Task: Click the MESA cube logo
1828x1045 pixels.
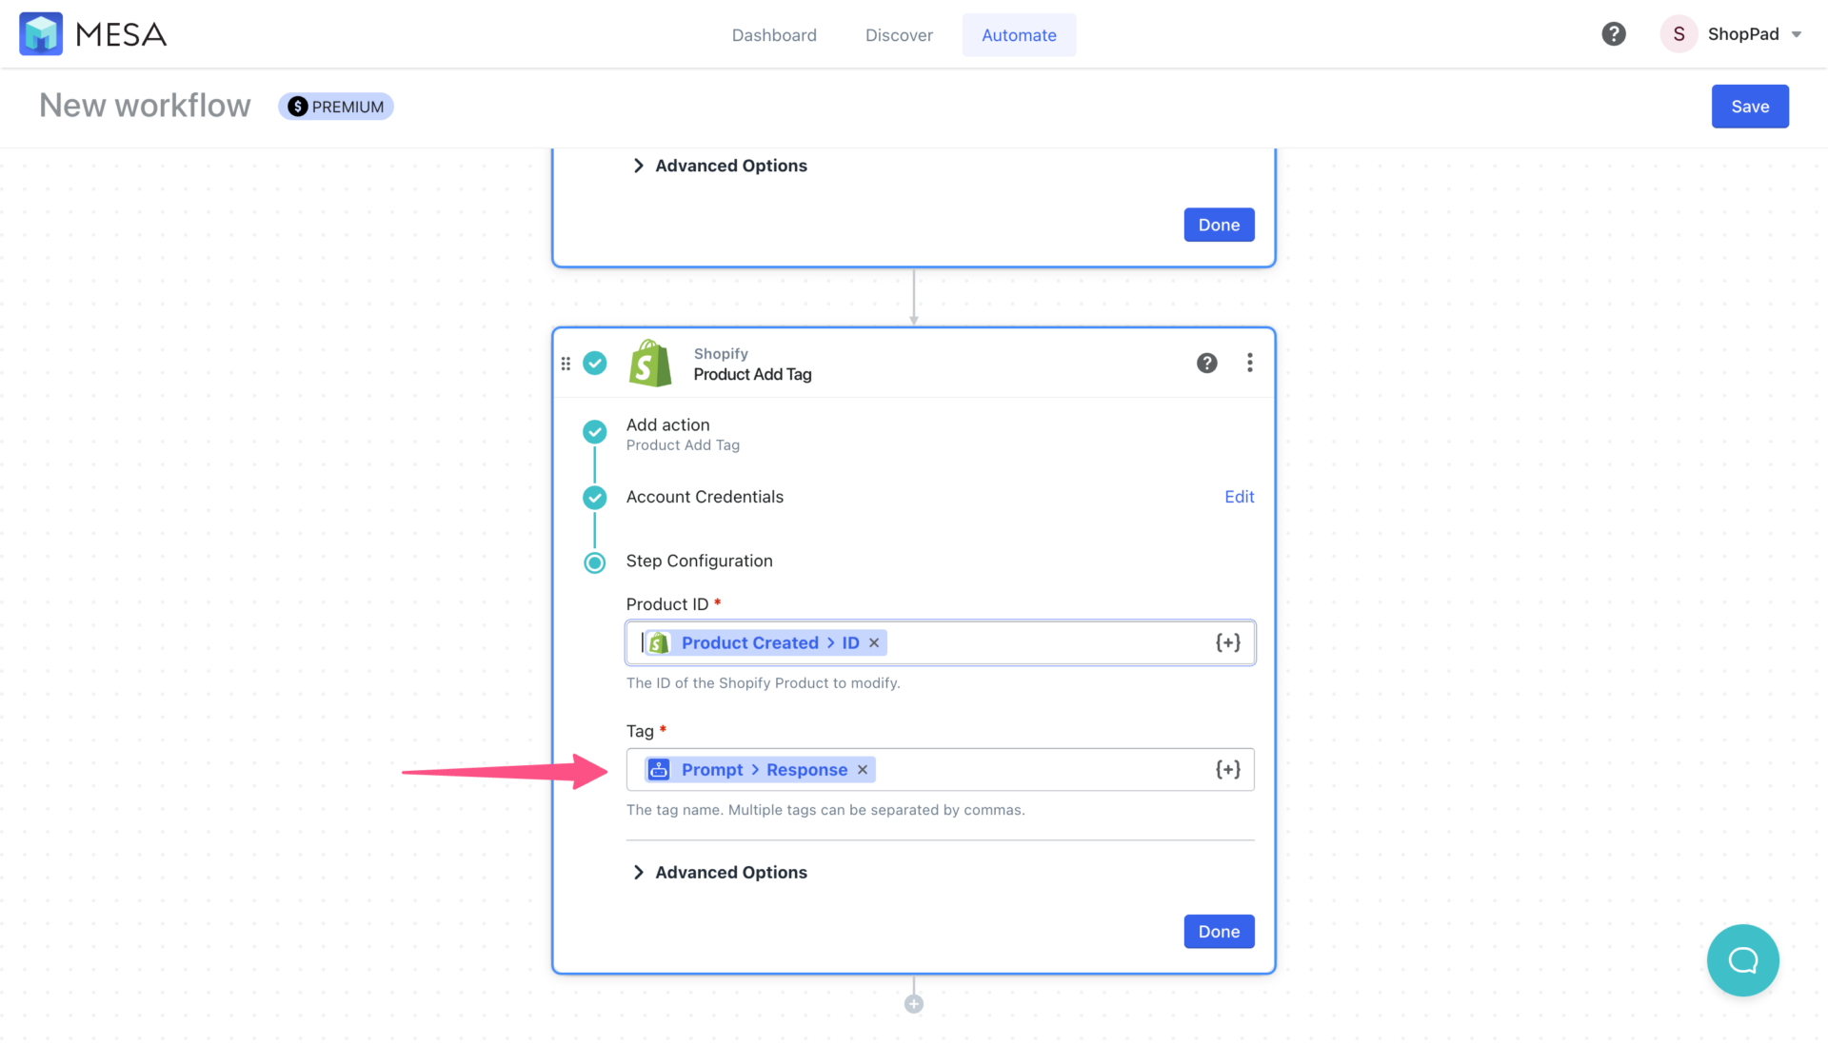Action: 41,33
